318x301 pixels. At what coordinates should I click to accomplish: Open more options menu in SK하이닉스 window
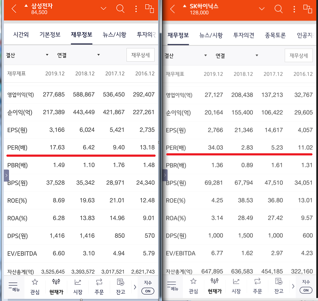294,9
